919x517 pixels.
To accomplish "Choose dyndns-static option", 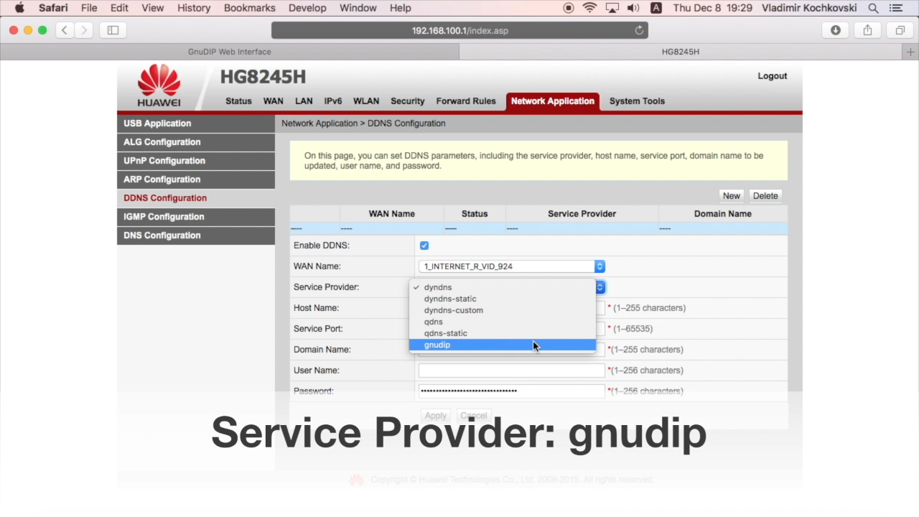I will pos(503,299).
